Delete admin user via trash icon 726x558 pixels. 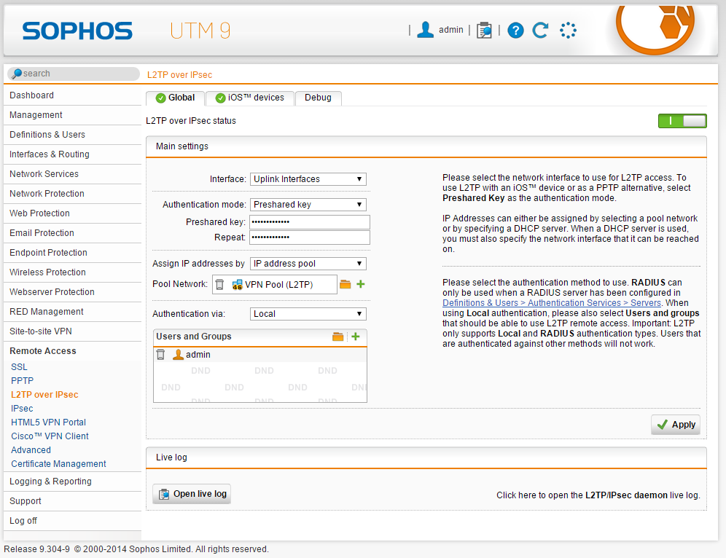[160, 355]
